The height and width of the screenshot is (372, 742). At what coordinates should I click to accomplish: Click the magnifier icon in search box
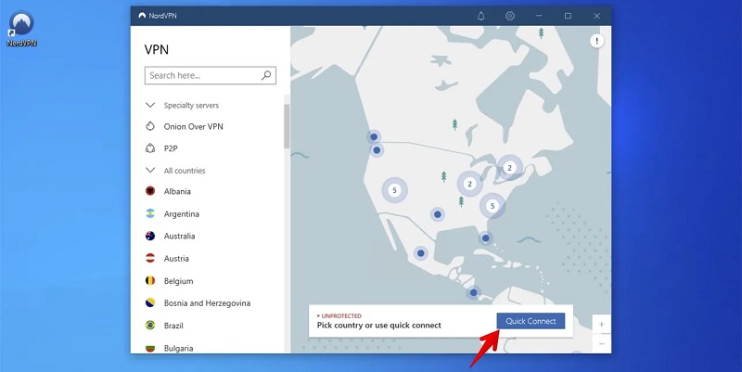point(266,75)
